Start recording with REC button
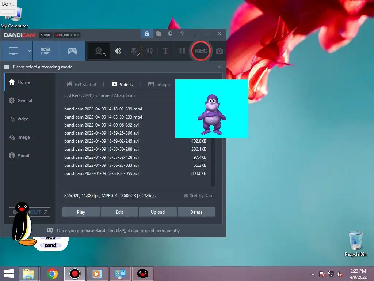 point(201,51)
